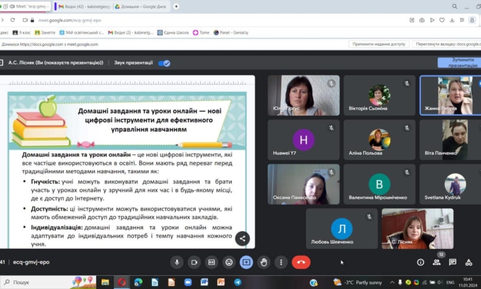The height and width of the screenshot is (289, 481).
Task: Mute microphone in Meet control bar
Action: (177, 263)
